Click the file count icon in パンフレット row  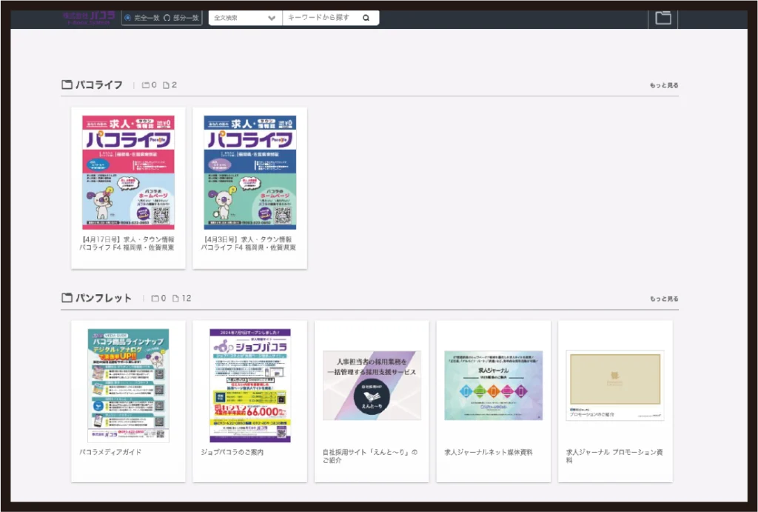point(175,298)
